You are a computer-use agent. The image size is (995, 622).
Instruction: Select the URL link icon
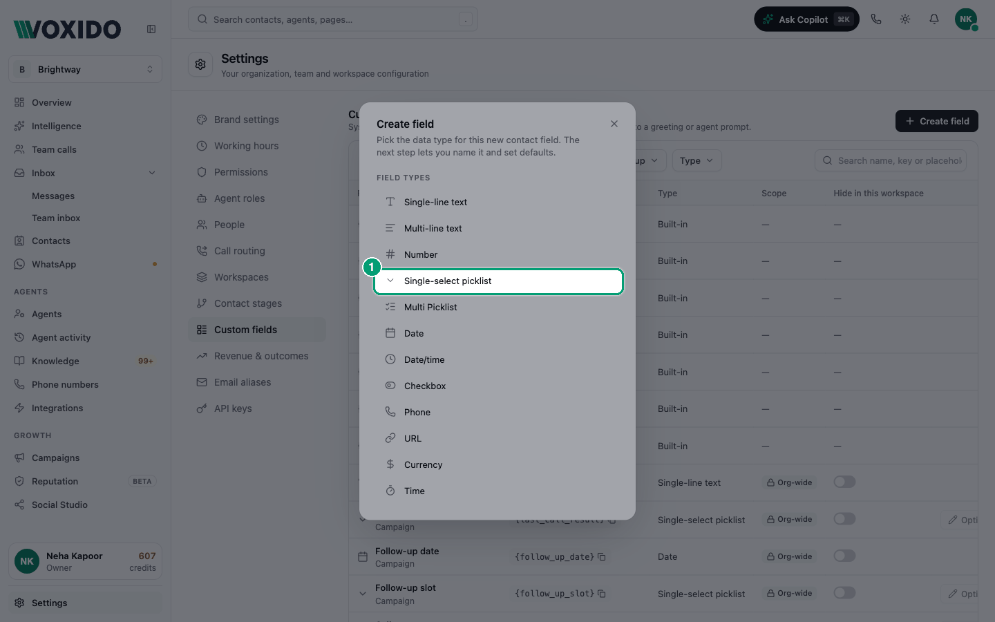coord(390,438)
